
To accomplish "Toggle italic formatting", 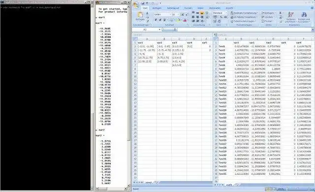I will [160, 20].
